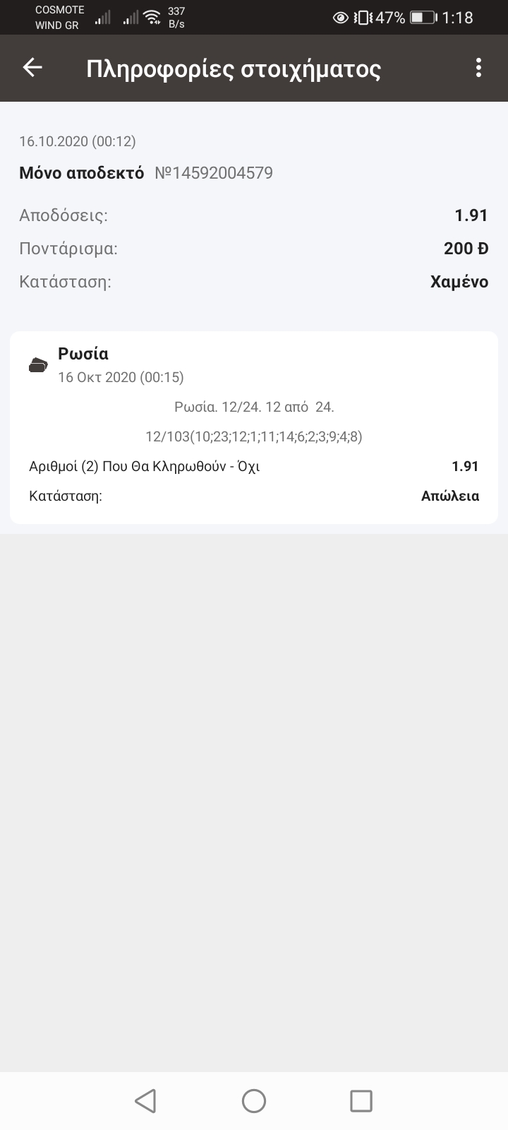Tap the bet date 16.10.2020 (00:12)
The height and width of the screenshot is (1130, 508).
78,141
